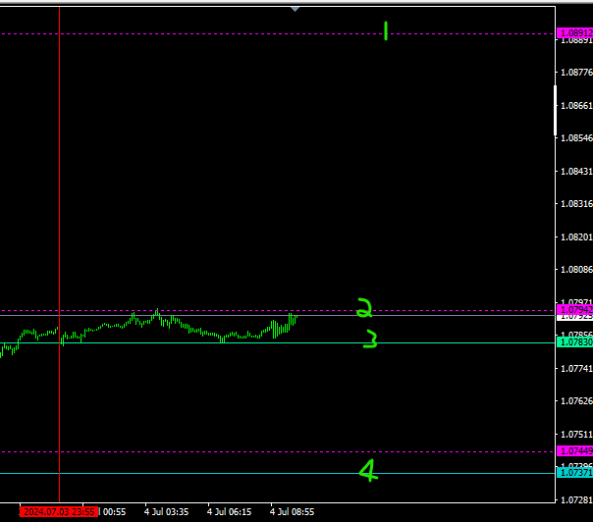
Task: Click the 1.07281 price scale value
Action: click(576, 500)
